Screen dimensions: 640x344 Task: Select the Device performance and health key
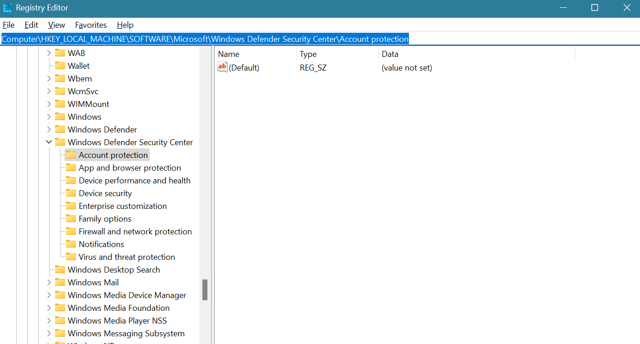tap(135, 180)
